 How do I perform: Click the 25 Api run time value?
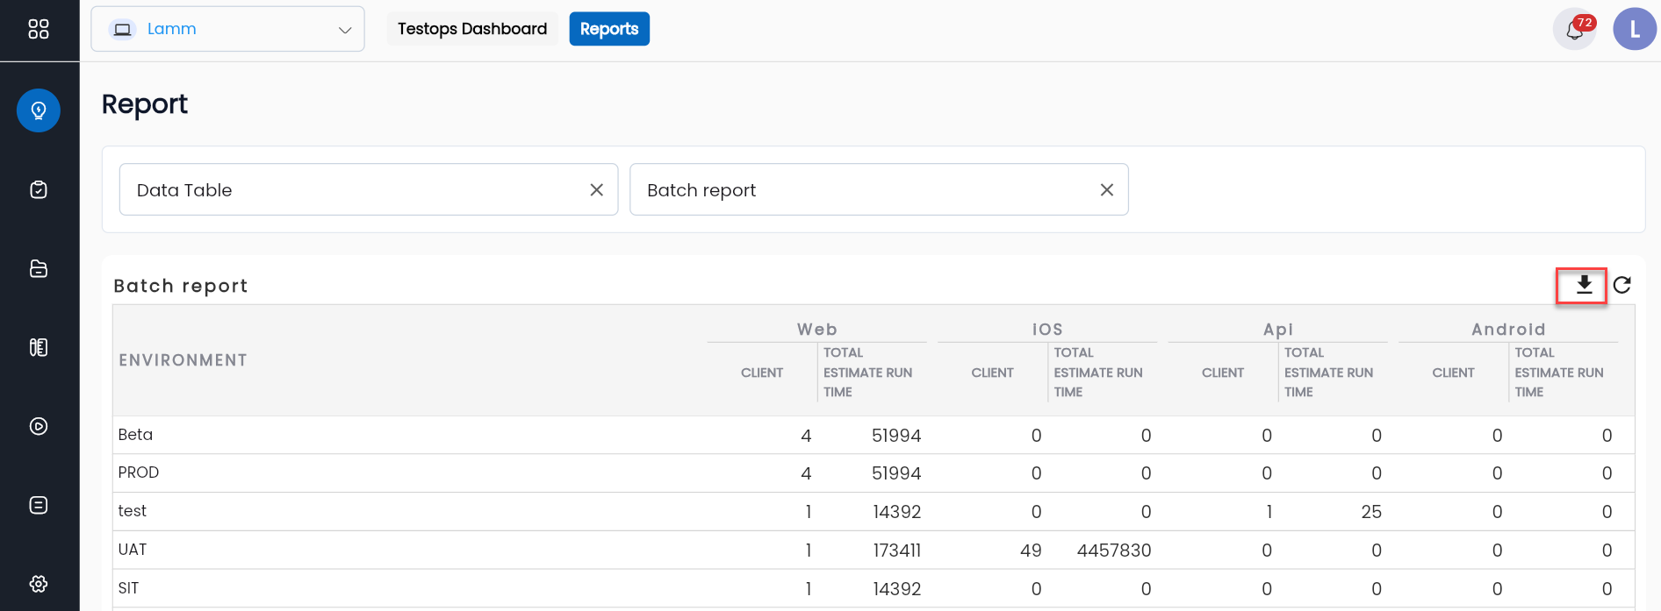pyautogui.click(x=1371, y=512)
